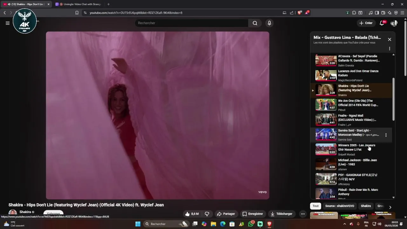Toggle the Brave sidebar panel icon
This screenshot has width=407, height=229.
coord(377,13)
